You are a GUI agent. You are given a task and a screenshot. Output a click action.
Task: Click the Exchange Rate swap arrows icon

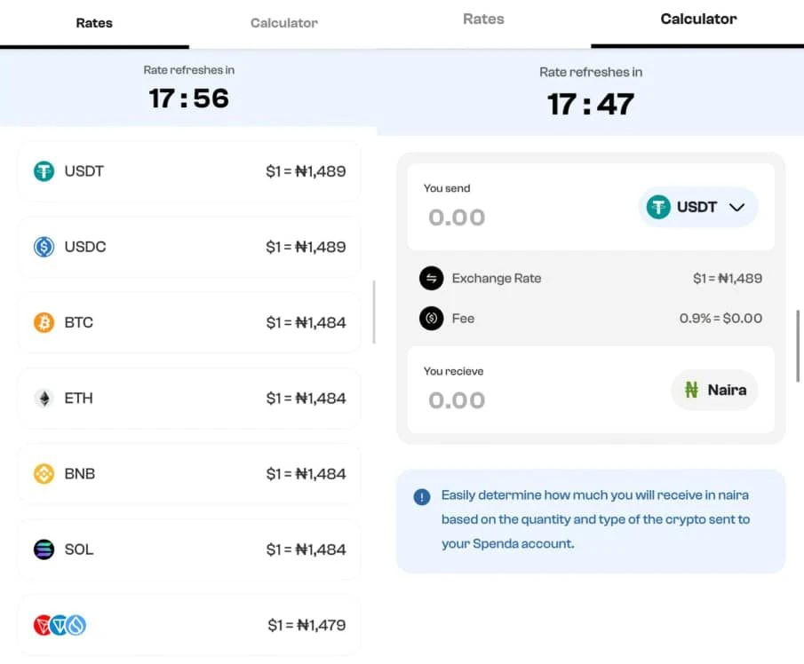pyautogui.click(x=431, y=278)
